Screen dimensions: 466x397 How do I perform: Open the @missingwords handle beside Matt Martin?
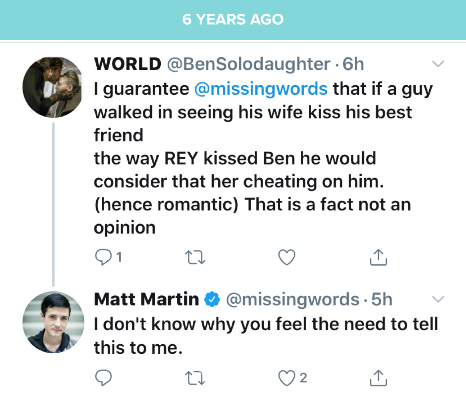point(292,299)
